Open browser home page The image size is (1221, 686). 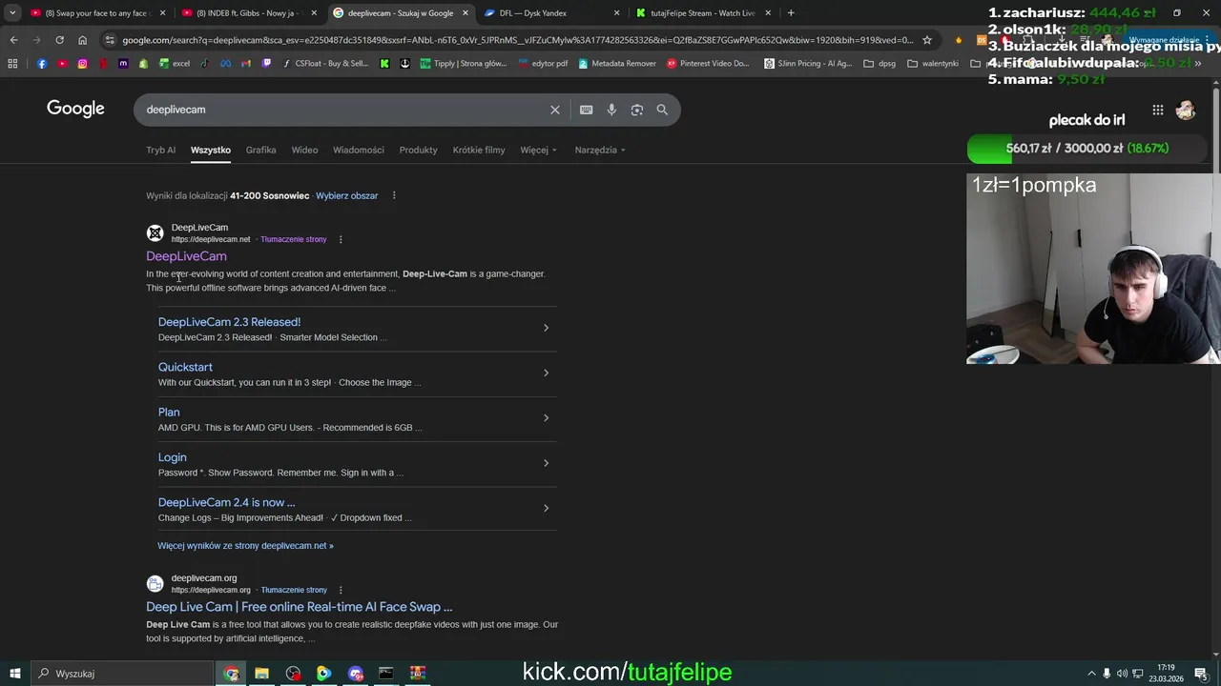pyautogui.click(x=83, y=40)
